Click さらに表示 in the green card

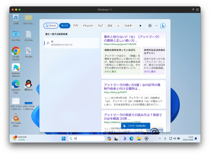110,72
